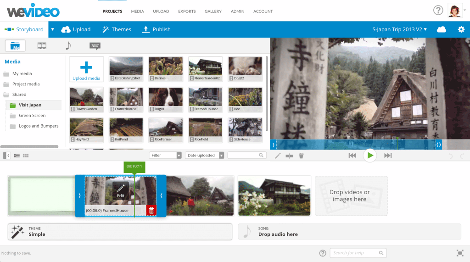Open the UPLOAD tab in top navigation
Viewport: 470px width, 262px height.
pos(161,11)
